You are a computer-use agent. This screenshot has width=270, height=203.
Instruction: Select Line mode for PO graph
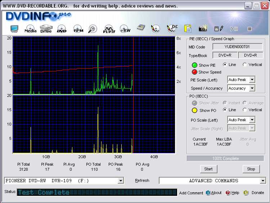225,110
